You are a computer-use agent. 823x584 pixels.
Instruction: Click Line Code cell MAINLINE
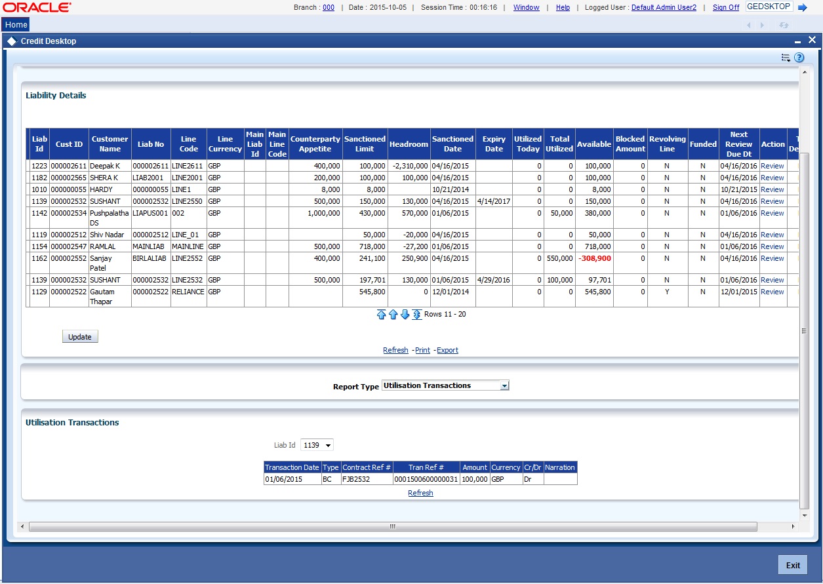[x=188, y=246]
